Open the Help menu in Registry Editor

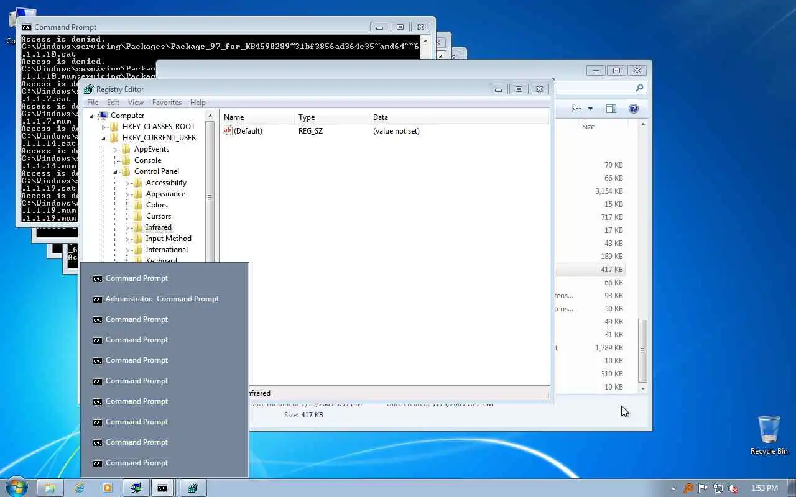point(198,103)
